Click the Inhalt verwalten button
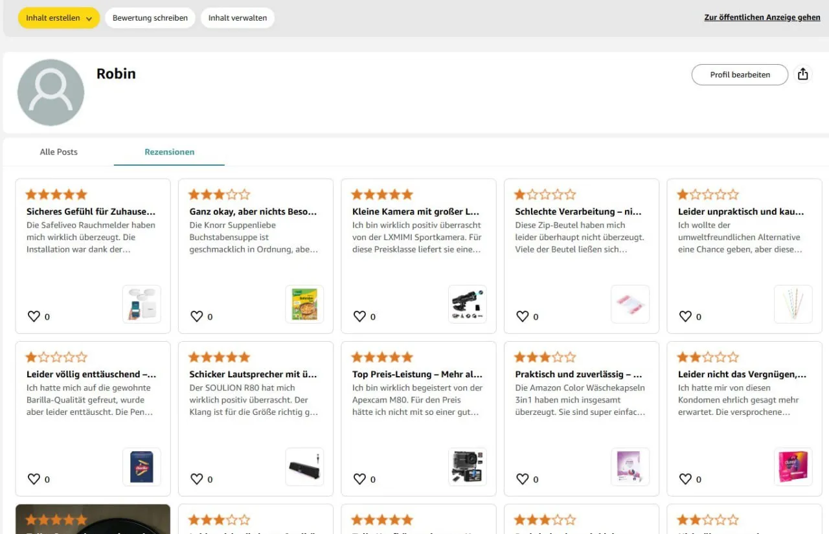Screen dimensions: 829x534 [x=238, y=18]
